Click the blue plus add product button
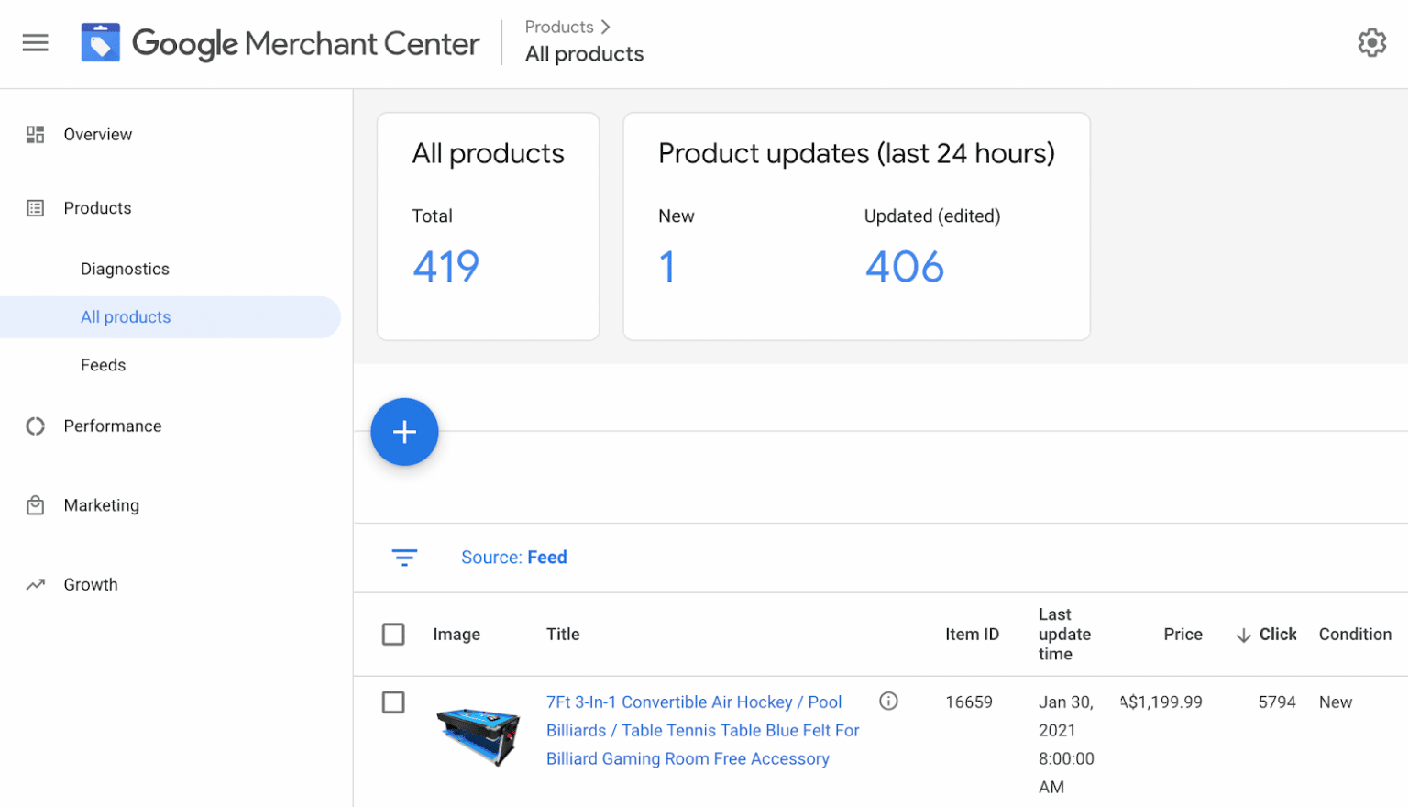 [404, 432]
